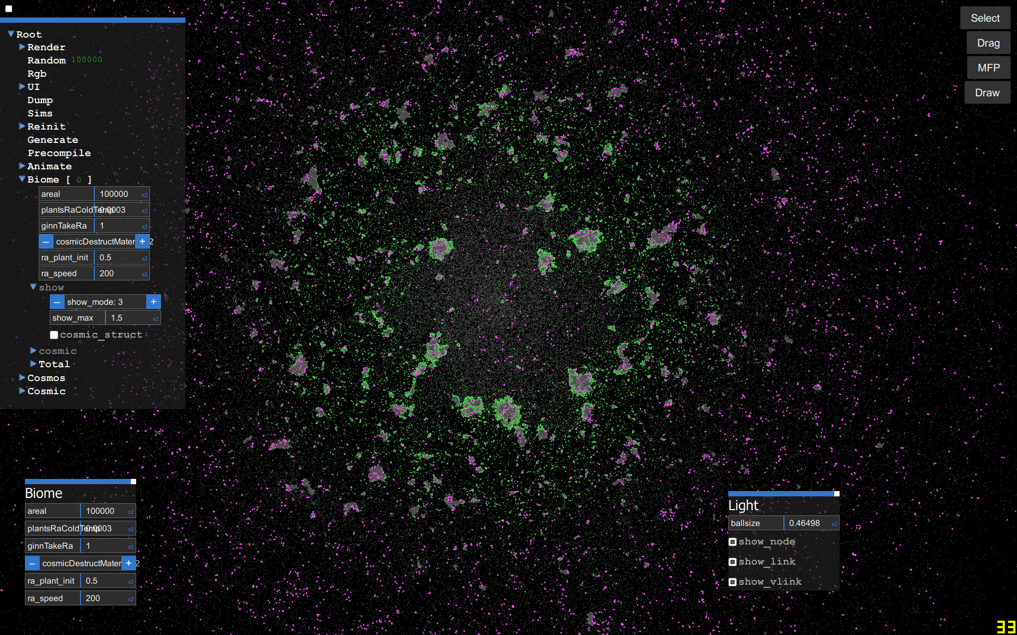1017x635 pixels.
Task: Click x2 multiplier for ra_plant_init in tree panel
Action: 145,258
